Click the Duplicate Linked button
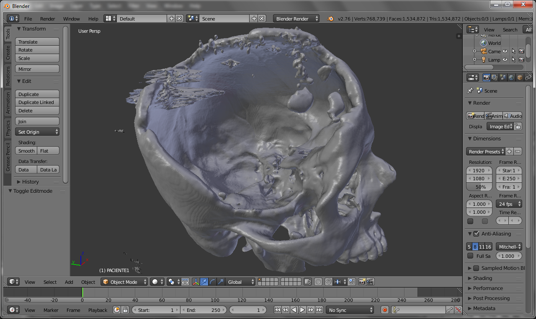Viewport: 536px width, 319px height. 37,102
